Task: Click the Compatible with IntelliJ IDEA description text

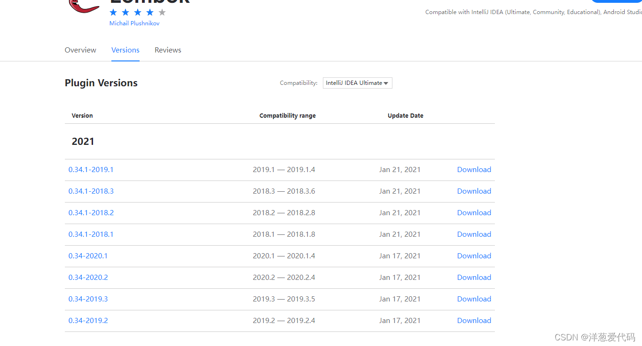Action: [533, 12]
